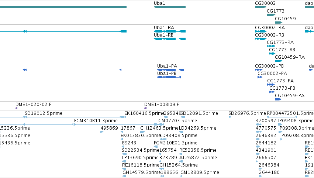Click the long teal gene bar at the top left
The width and height of the screenshot is (314, 178).
pyautogui.click(x=63, y=7)
